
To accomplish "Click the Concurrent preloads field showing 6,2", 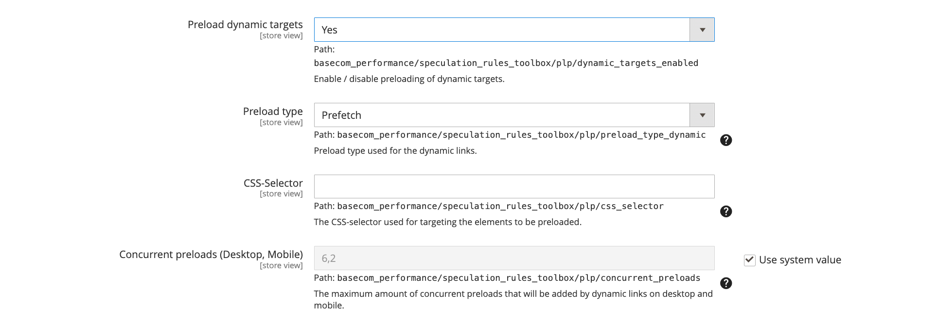I will pos(514,258).
